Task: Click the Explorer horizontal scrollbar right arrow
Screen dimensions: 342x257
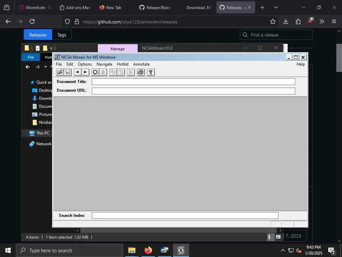Action: 280,230
